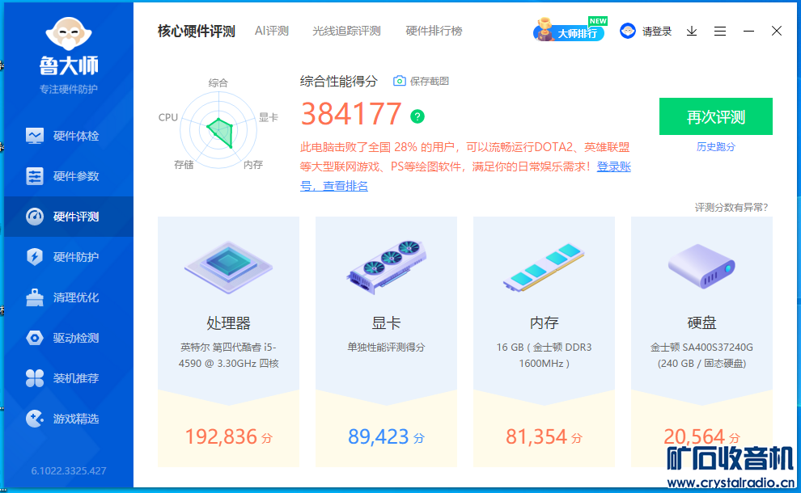Click 单独性能评测得分 under 显卡
The image size is (801, 493).
(386, 347)
